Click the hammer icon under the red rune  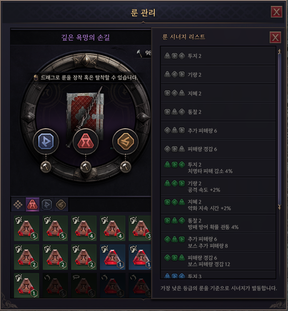click(x=86, y=167)
